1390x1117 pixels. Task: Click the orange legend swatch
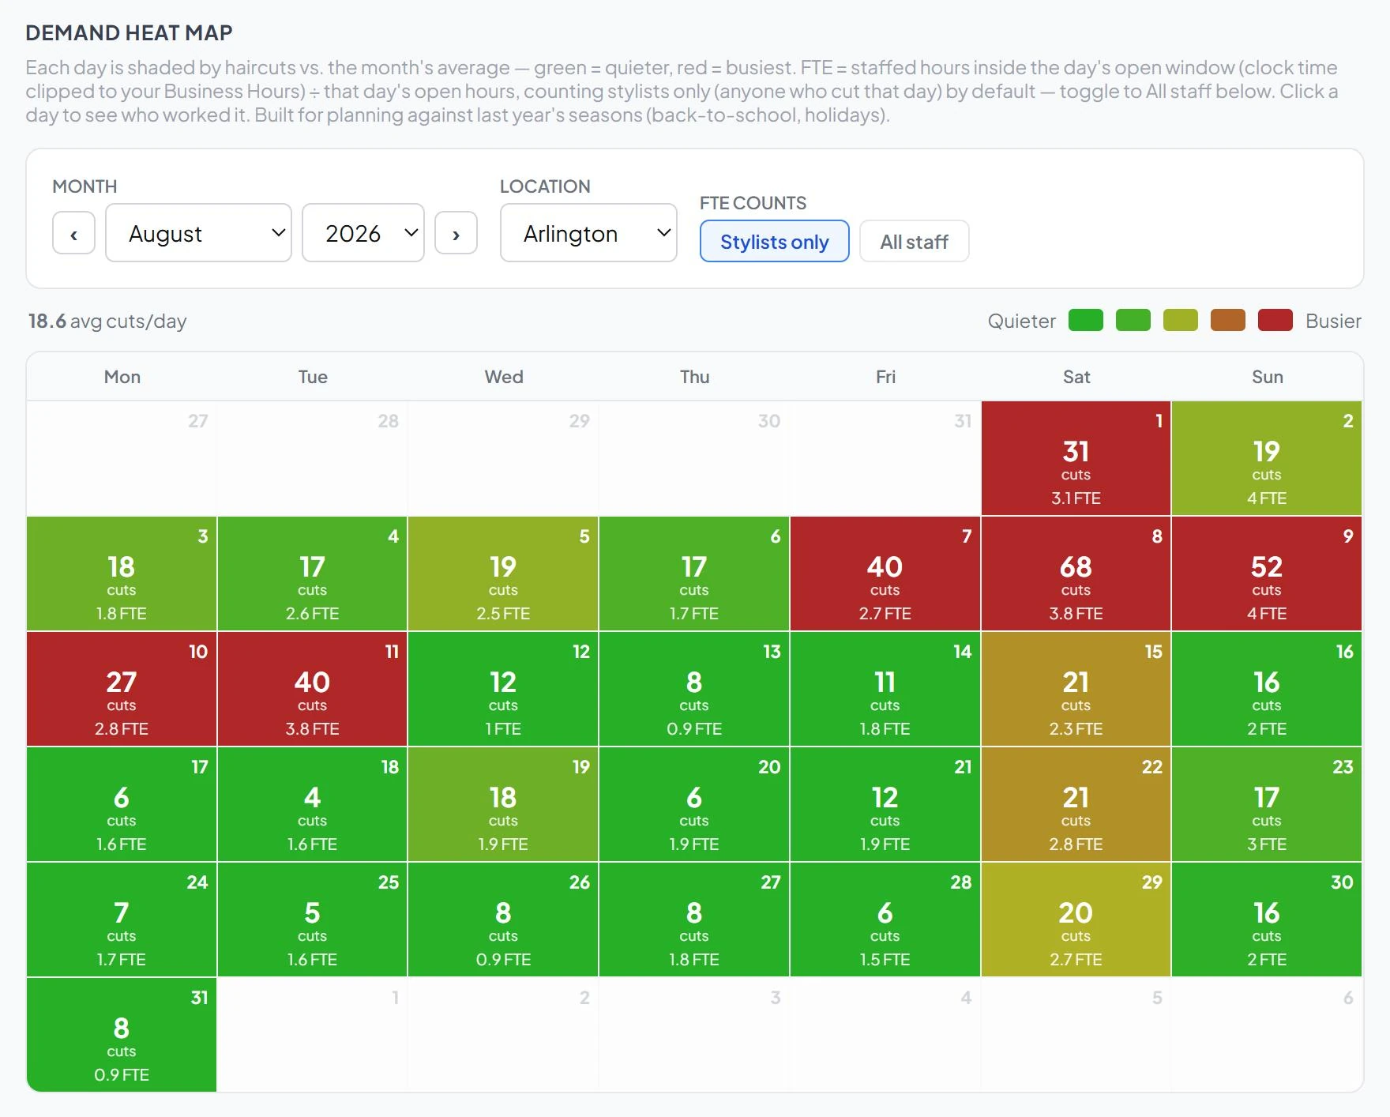1227,321
